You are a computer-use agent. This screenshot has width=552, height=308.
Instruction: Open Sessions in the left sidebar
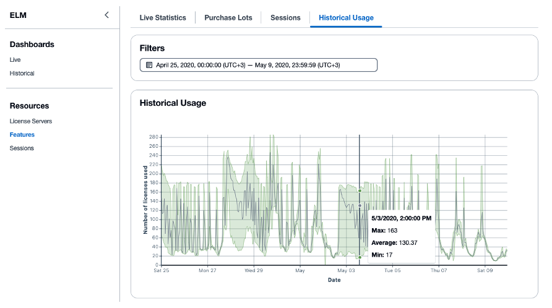pos(22,148)
